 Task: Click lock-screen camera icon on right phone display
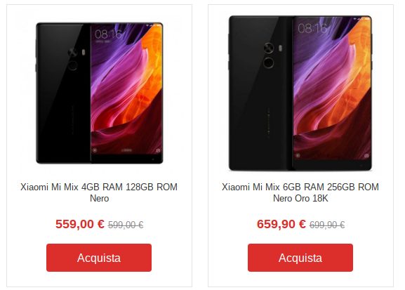(366, 156)
